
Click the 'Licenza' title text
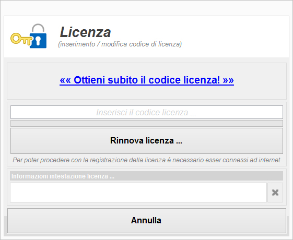[86, 32]
